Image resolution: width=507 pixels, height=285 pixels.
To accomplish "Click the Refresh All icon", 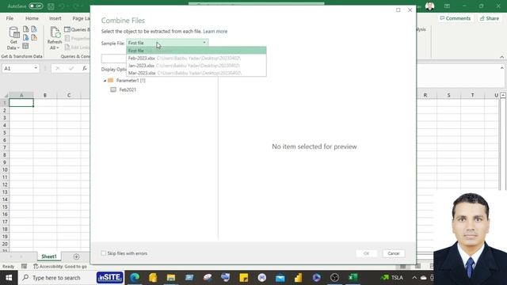I will [55, 33].
